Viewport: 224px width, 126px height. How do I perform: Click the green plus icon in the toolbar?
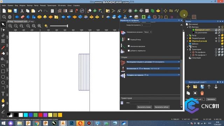pos(143,17)
